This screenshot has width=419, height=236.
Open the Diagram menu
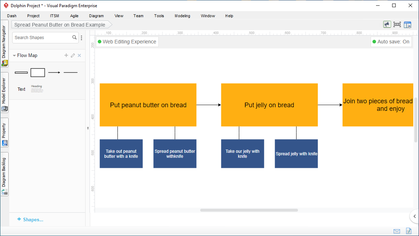click(x=96, y=16)
